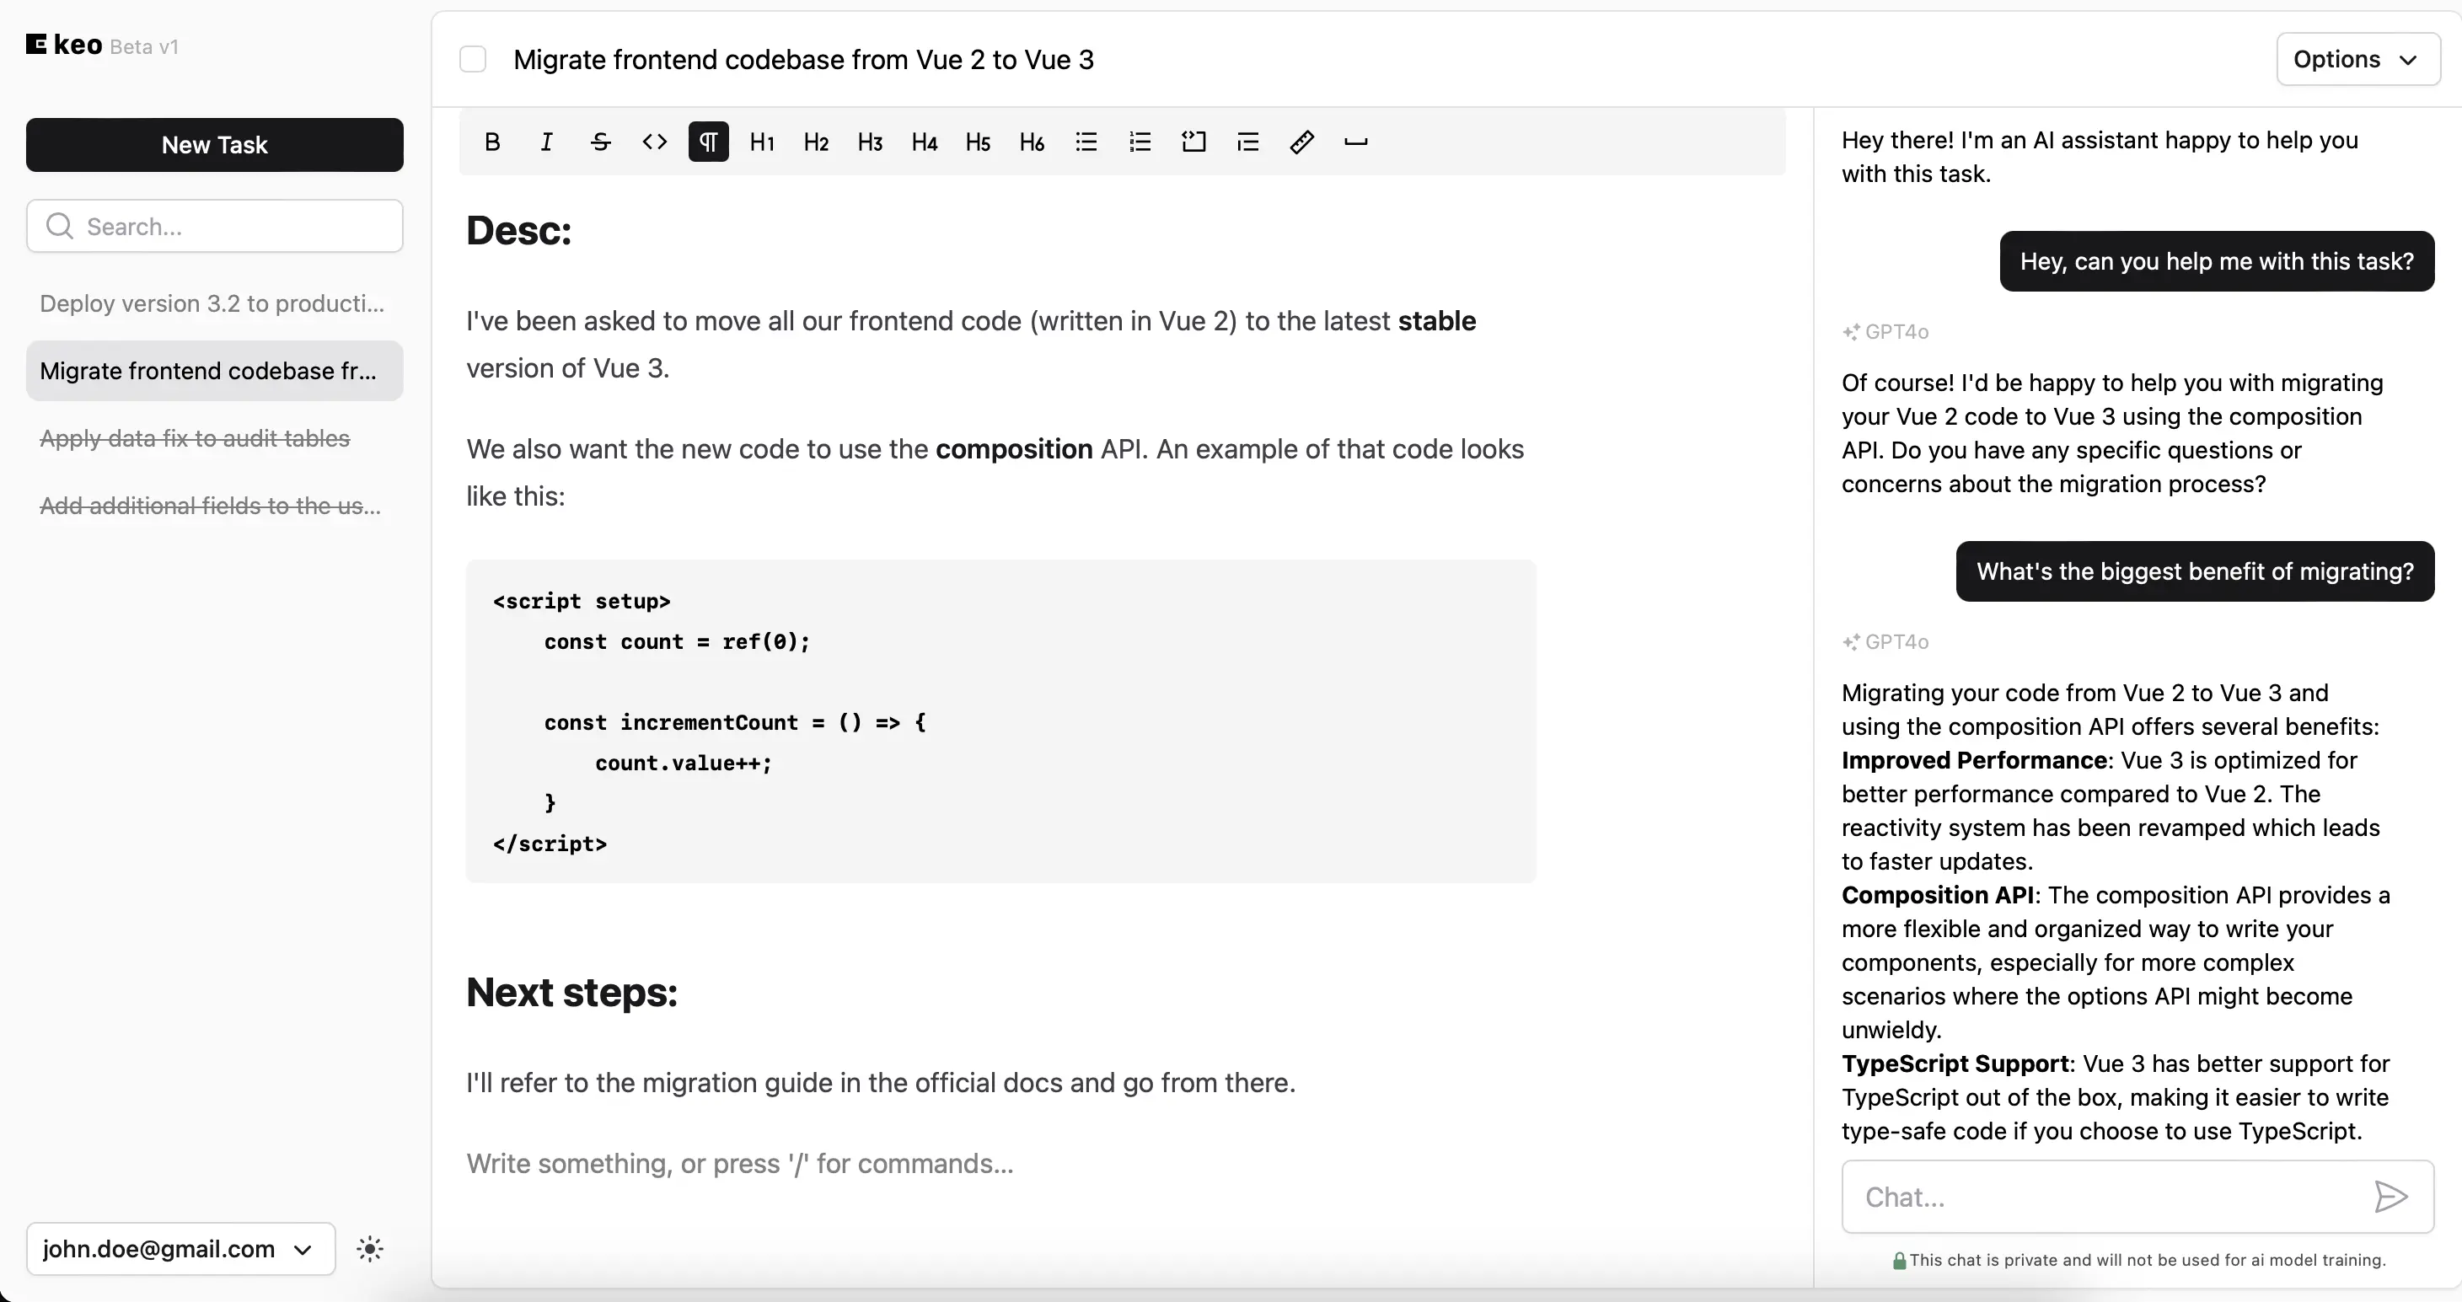The image size is (2462, 1302).
Task: Apply Heading 1 style
Action: [x=763, y=142]
